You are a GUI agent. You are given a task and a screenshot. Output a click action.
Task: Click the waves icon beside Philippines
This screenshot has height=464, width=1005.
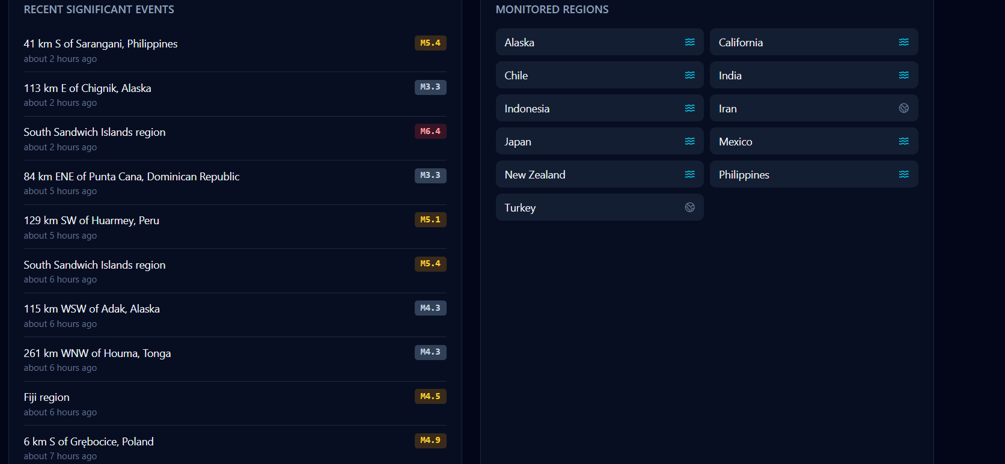click(x=903, y=174)
